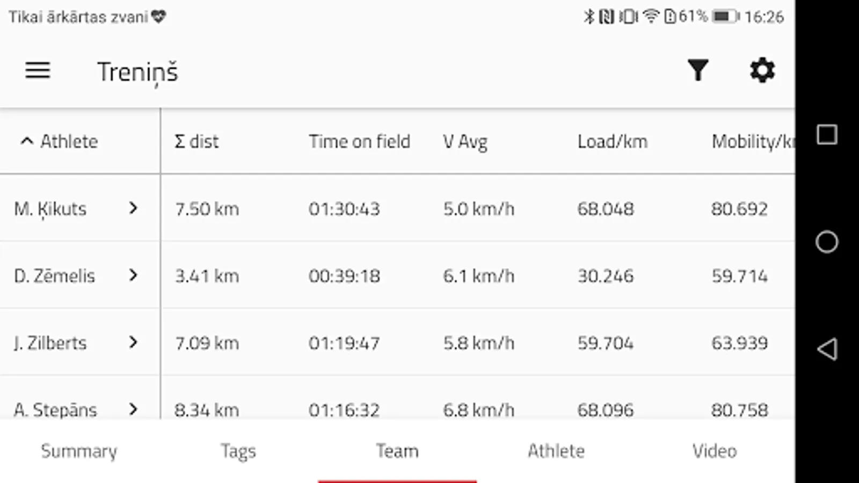Expand J. Zilberts row chevron
Screen dimensions: 859x483
pyautogui.click(x=133, y=342)
